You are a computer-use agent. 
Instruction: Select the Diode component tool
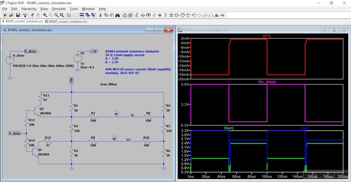[x=171, y=15]
